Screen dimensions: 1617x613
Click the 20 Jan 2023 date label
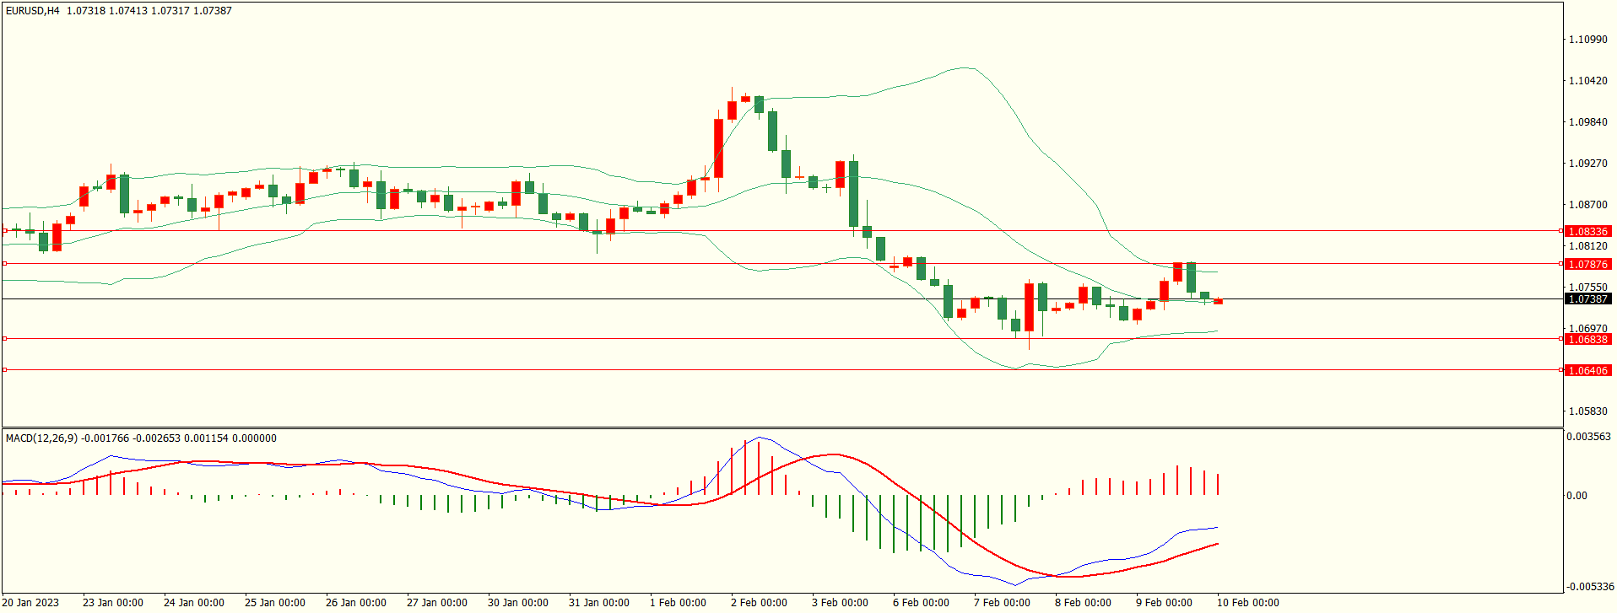[30, 602]
